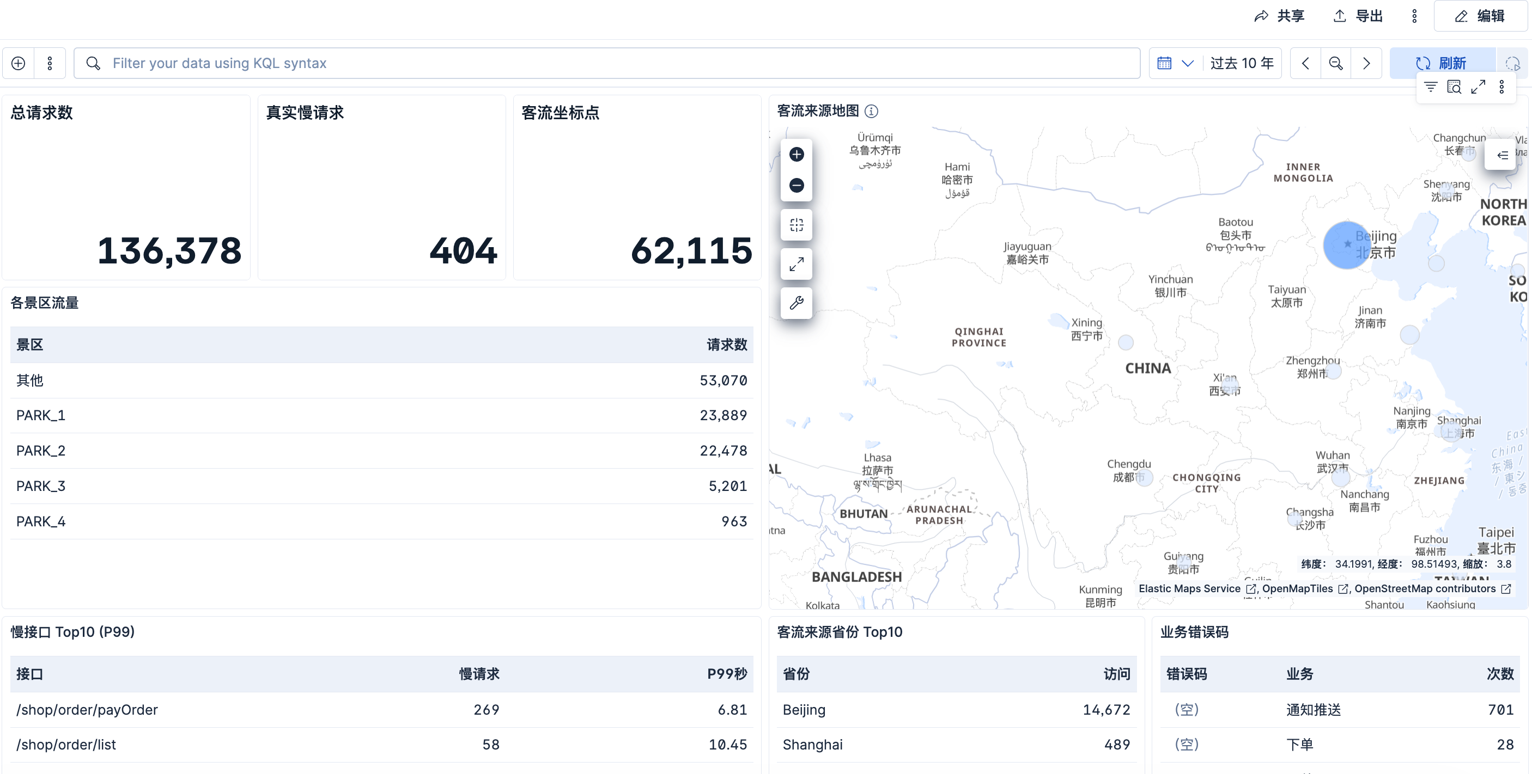Select the /shop/order/list row

(382, 745)
